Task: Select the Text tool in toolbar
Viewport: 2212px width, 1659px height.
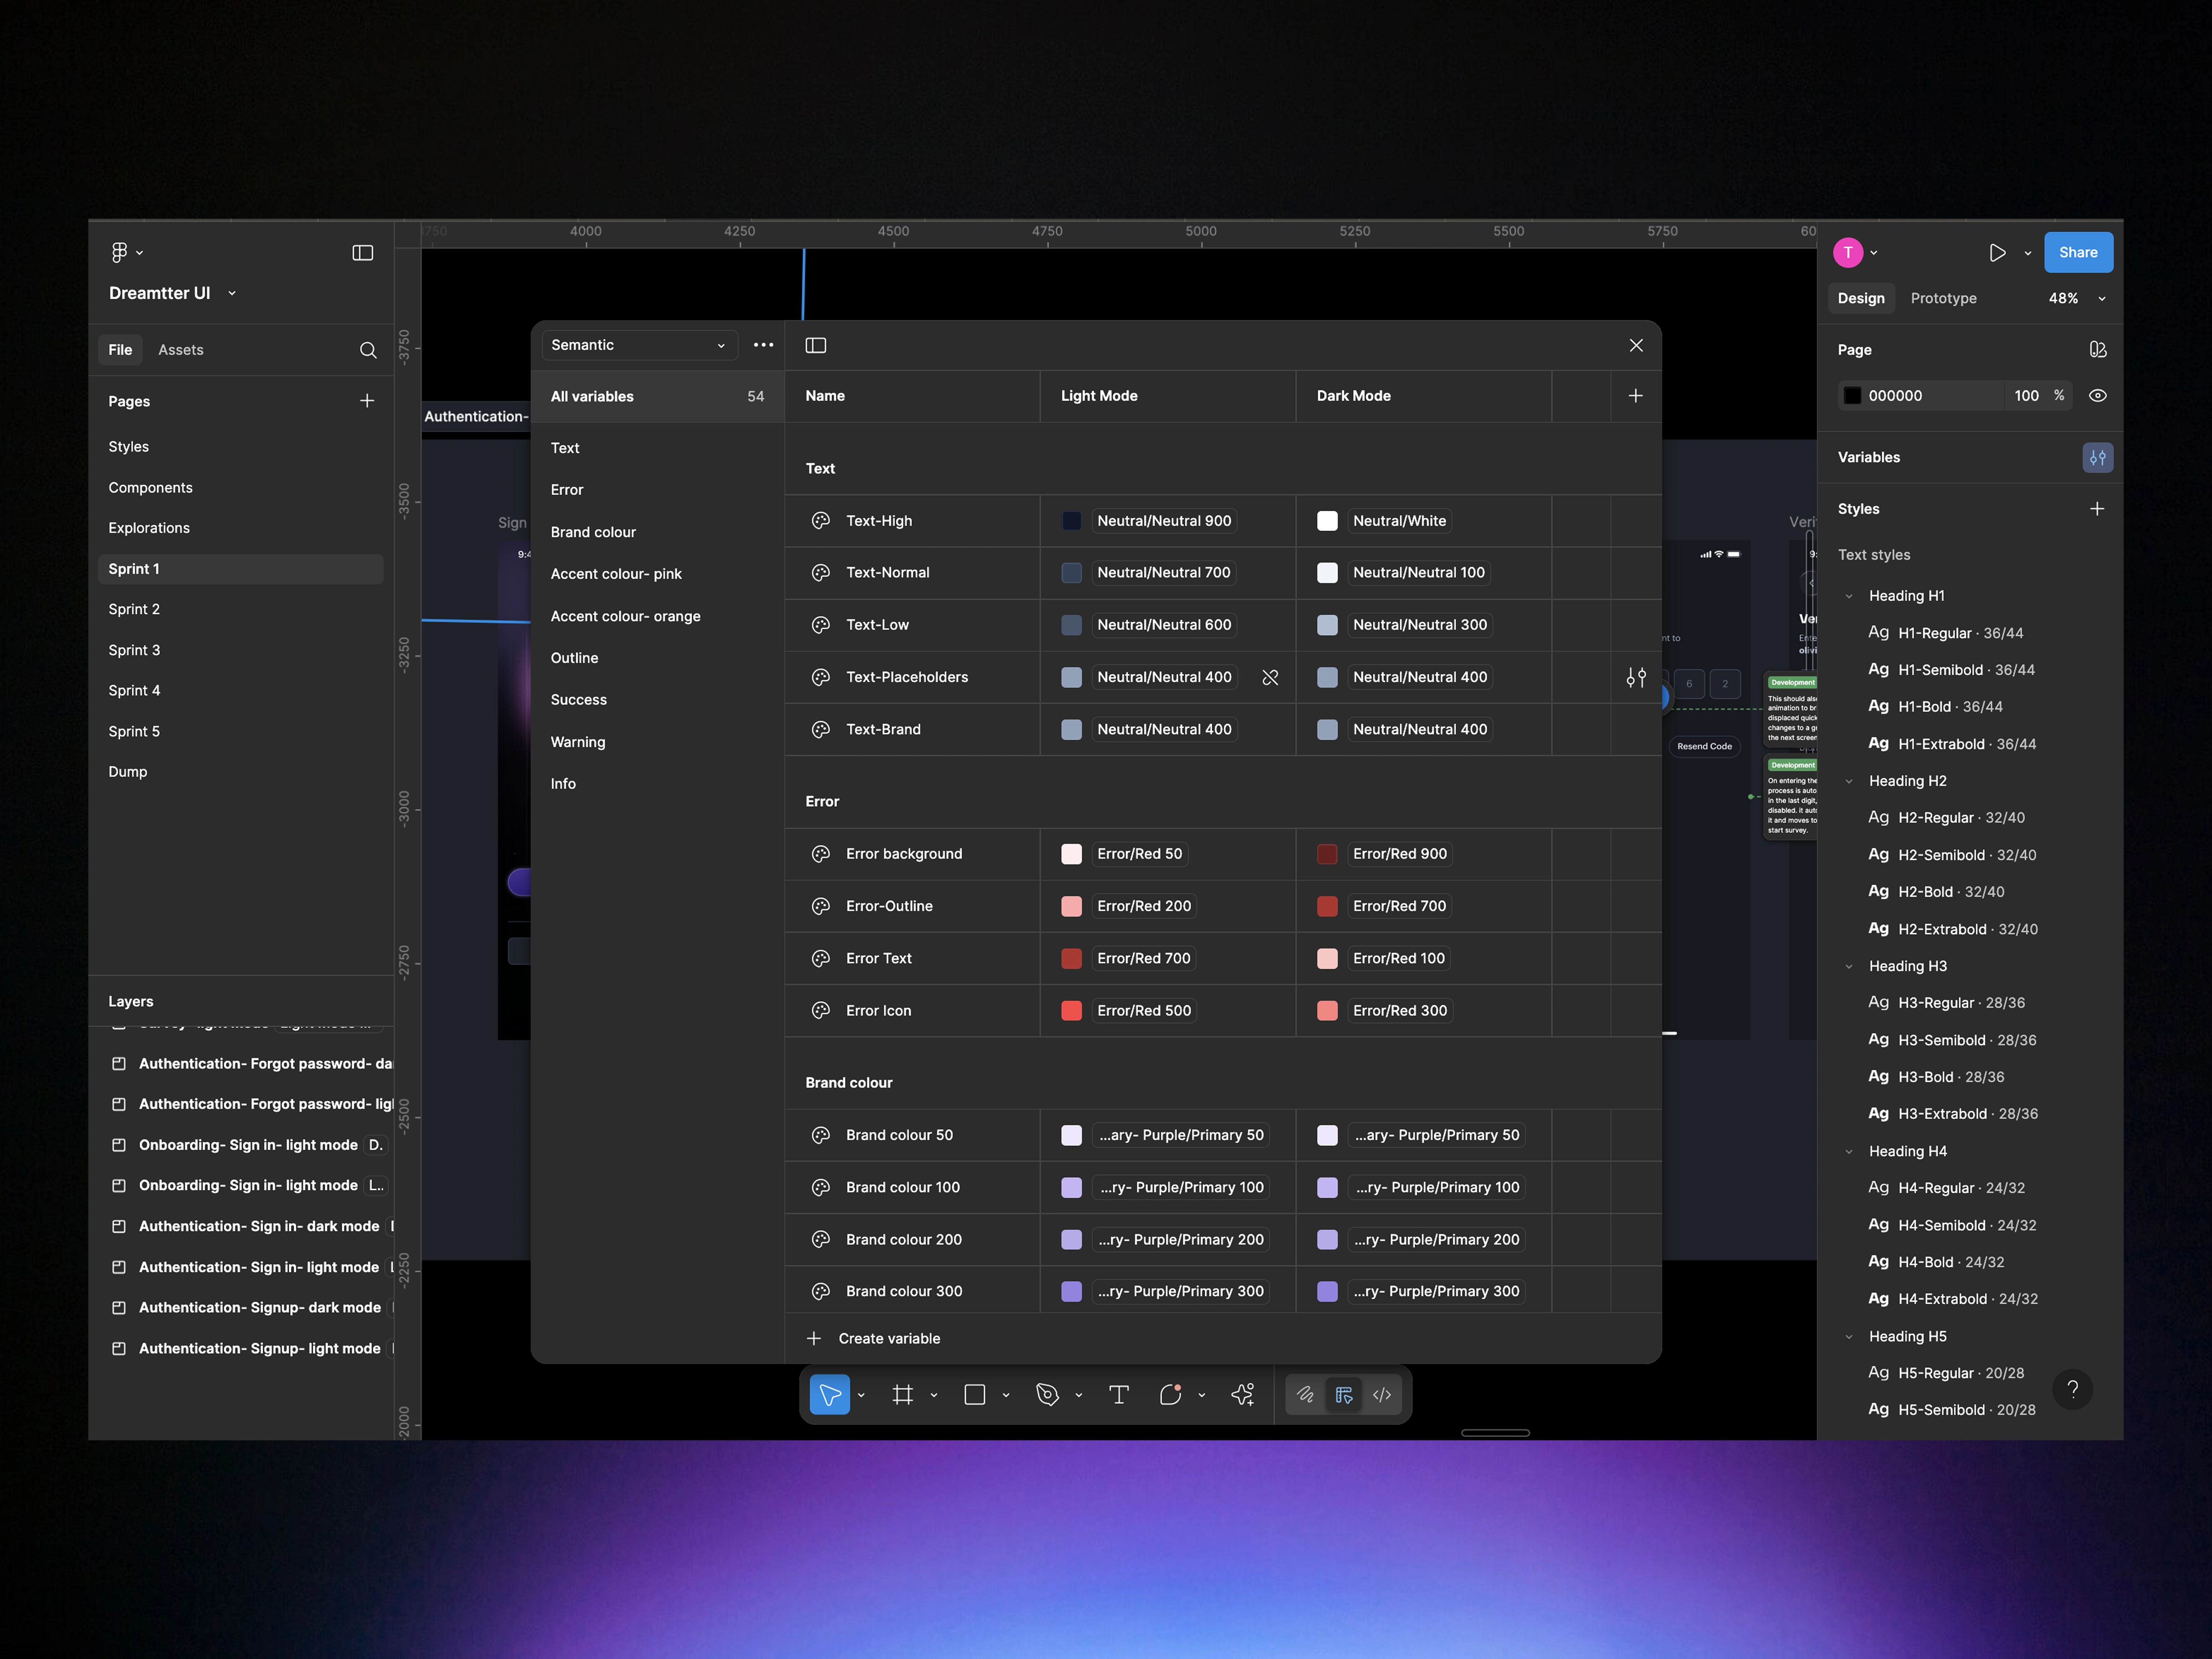Action: point(1119,1395)
